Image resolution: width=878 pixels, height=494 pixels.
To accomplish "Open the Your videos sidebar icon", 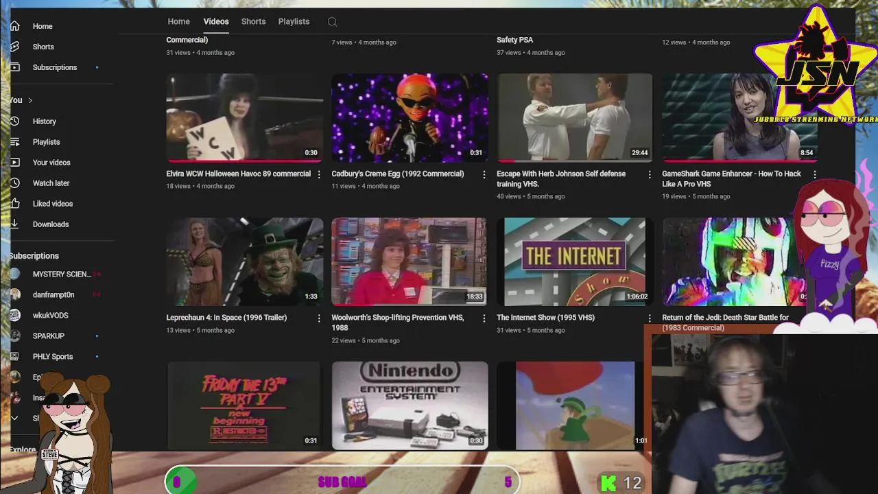I will click(14, 163).
